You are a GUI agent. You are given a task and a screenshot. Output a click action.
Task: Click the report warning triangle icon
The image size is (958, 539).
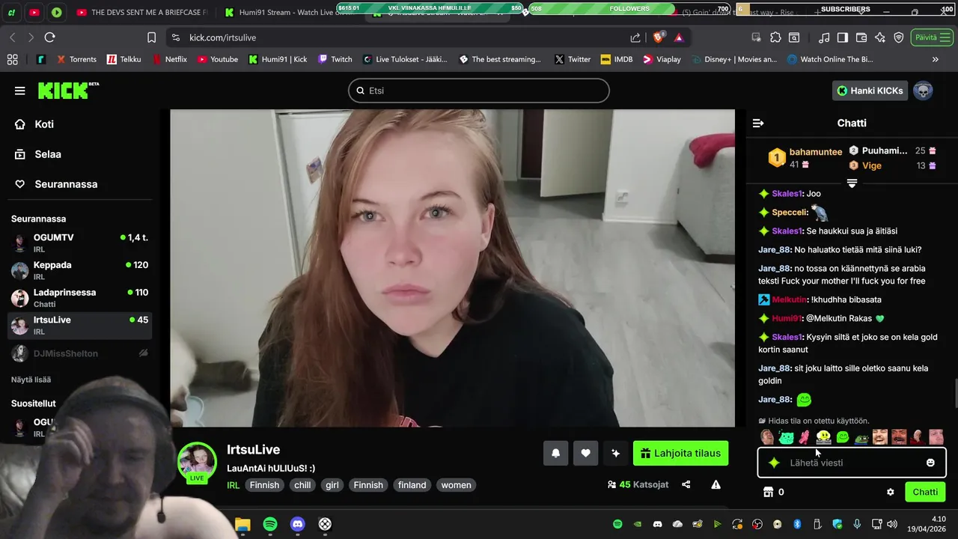(716, 485)
